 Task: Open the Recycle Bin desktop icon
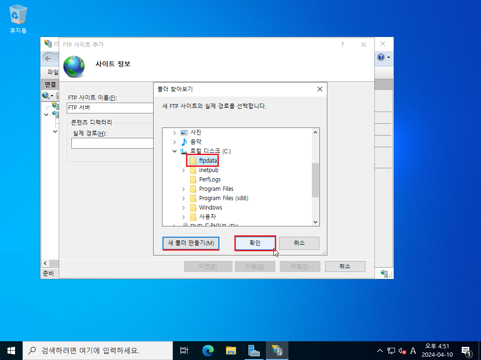[x=18, y=19]
